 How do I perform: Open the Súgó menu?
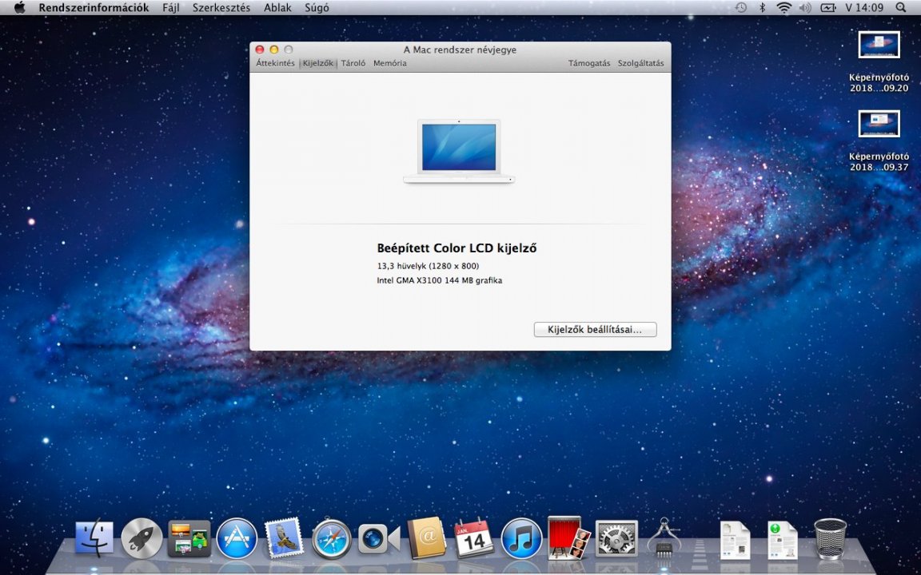click(x=317, y=8)
